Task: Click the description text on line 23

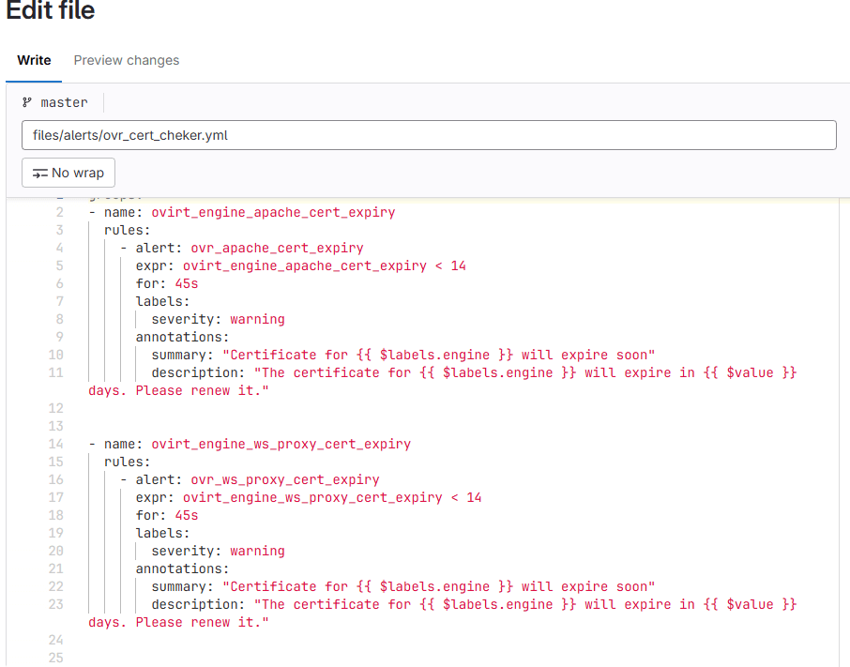Action: click(474, 604)
